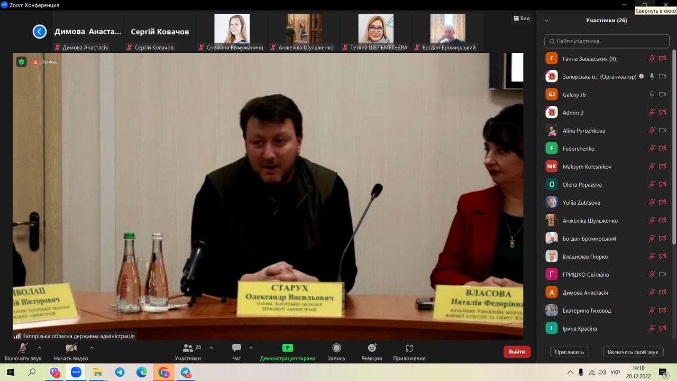Select Сергій Ковачов participant tile
The image size is (677, 381).
coord(160,32)
